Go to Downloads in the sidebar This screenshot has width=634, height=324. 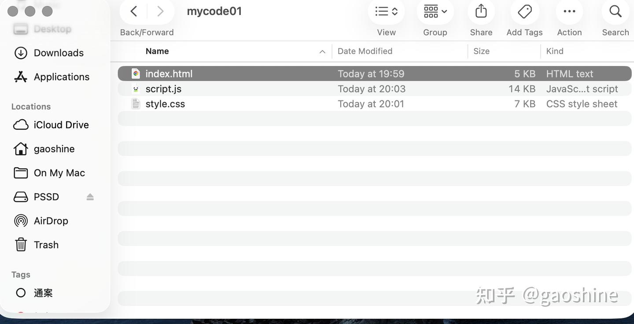click(x=59, y=53)
